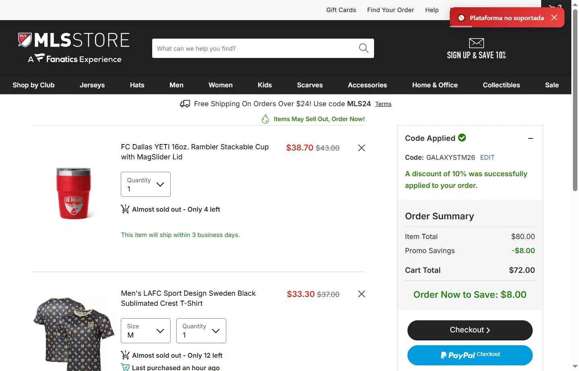The height and width of the screenshot is (371, 579).
Task: Open the Help link
Action: coord(432,10)
